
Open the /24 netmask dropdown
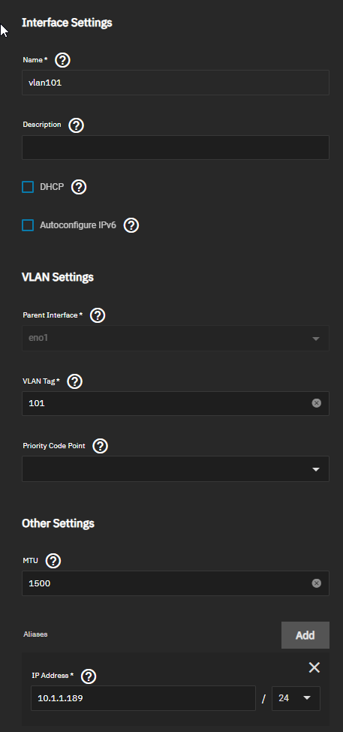(x=296, y=698)
